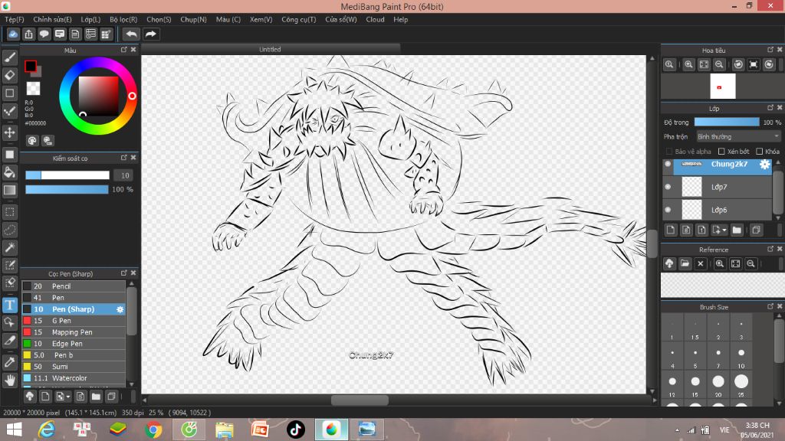
Task: Click the Redo arrow in toolbar
Action: click(x=150, y=34)
